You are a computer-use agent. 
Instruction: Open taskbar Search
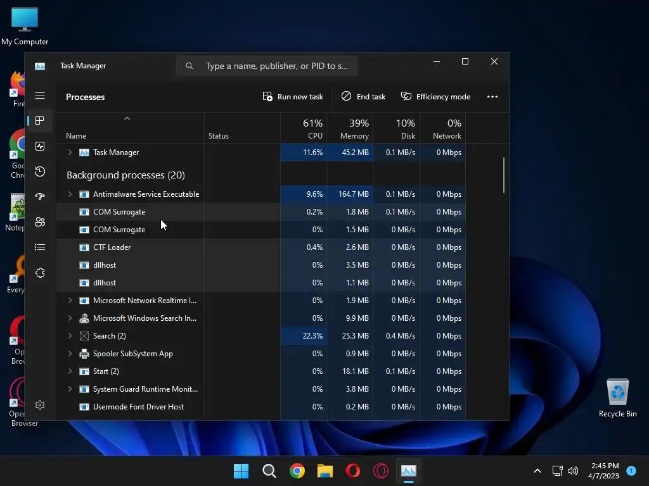(x=269, y=471)
